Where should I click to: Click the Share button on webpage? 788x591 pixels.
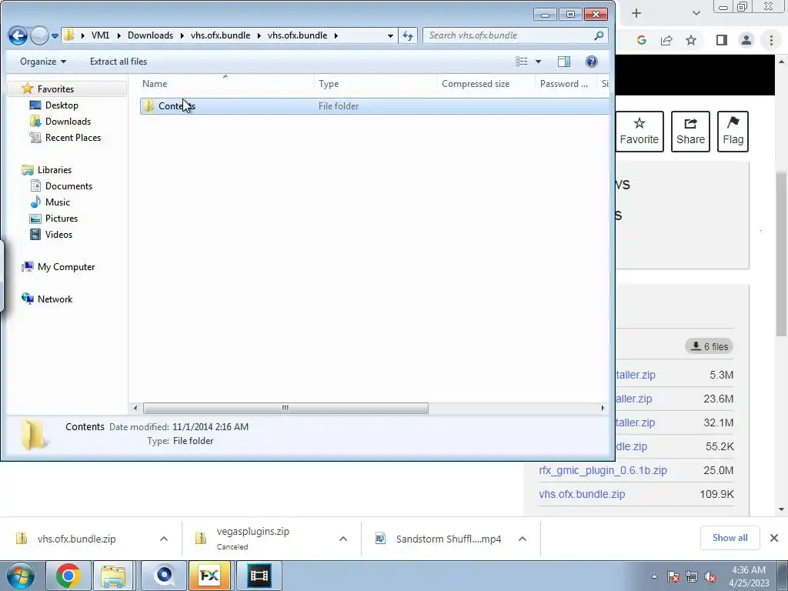pyautogui.click(x=690, y=132)
